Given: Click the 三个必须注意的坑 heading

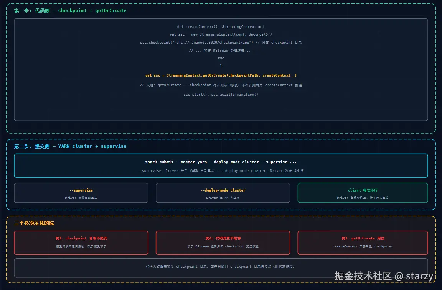Looking at the screenshot, I should [x=34, y=223].
